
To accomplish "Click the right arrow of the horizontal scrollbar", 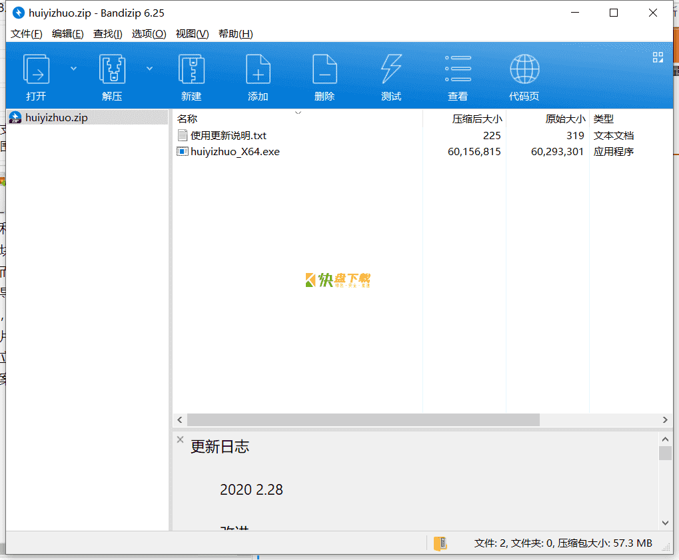I will pyautogui.click(x=665, y=420).
